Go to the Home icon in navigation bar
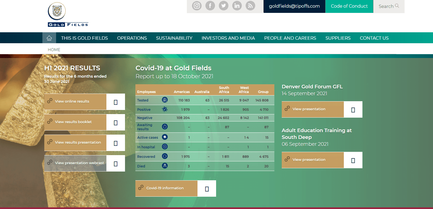The height and width of the screenshot is (209, 433). (49, 38)
